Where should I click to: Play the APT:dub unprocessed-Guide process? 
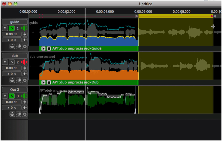click(44, 49)
